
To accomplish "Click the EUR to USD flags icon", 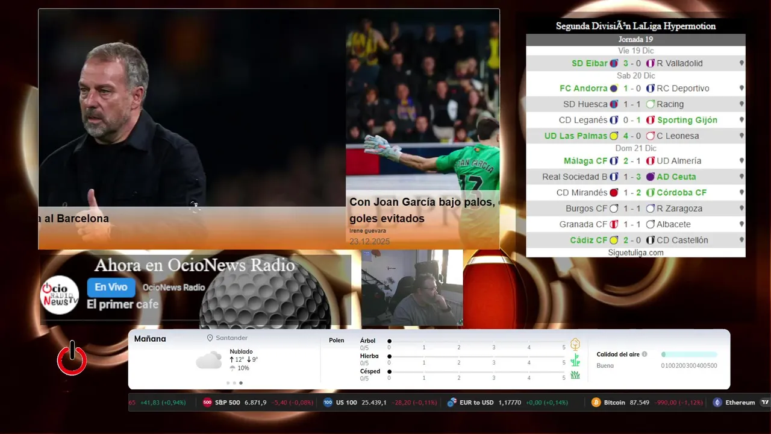I will pos(452,403).
